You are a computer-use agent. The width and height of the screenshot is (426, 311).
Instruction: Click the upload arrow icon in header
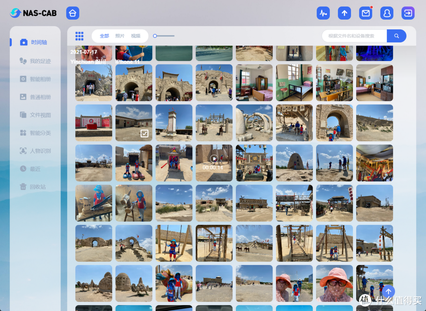point(344,13)
